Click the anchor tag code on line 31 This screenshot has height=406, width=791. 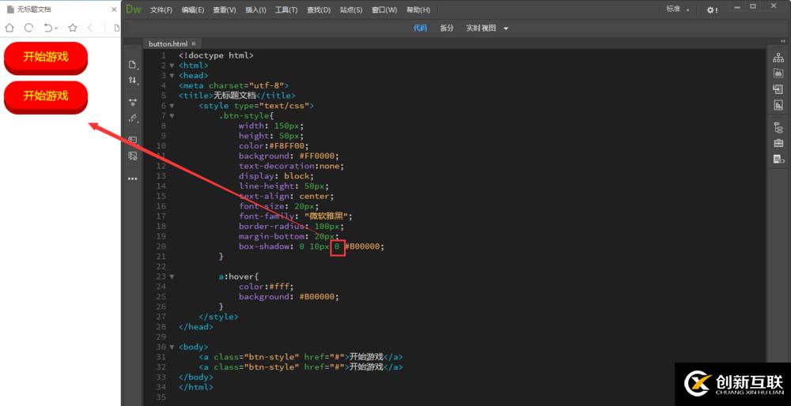click(x=301, y=357)
